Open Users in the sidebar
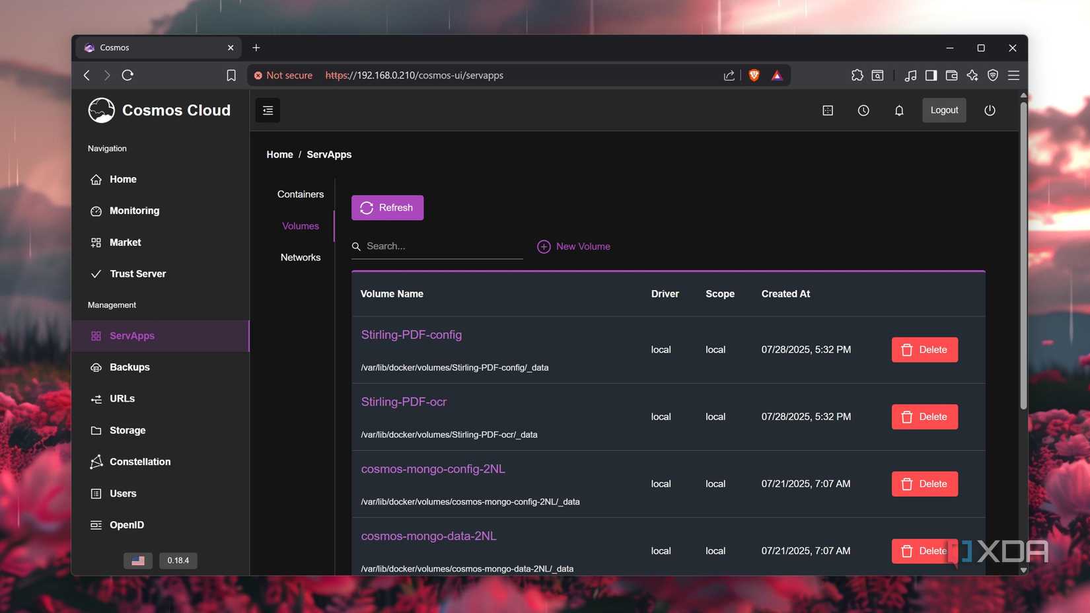The height and width of the screenshot is (613, 1090). [x=161, y=493]
